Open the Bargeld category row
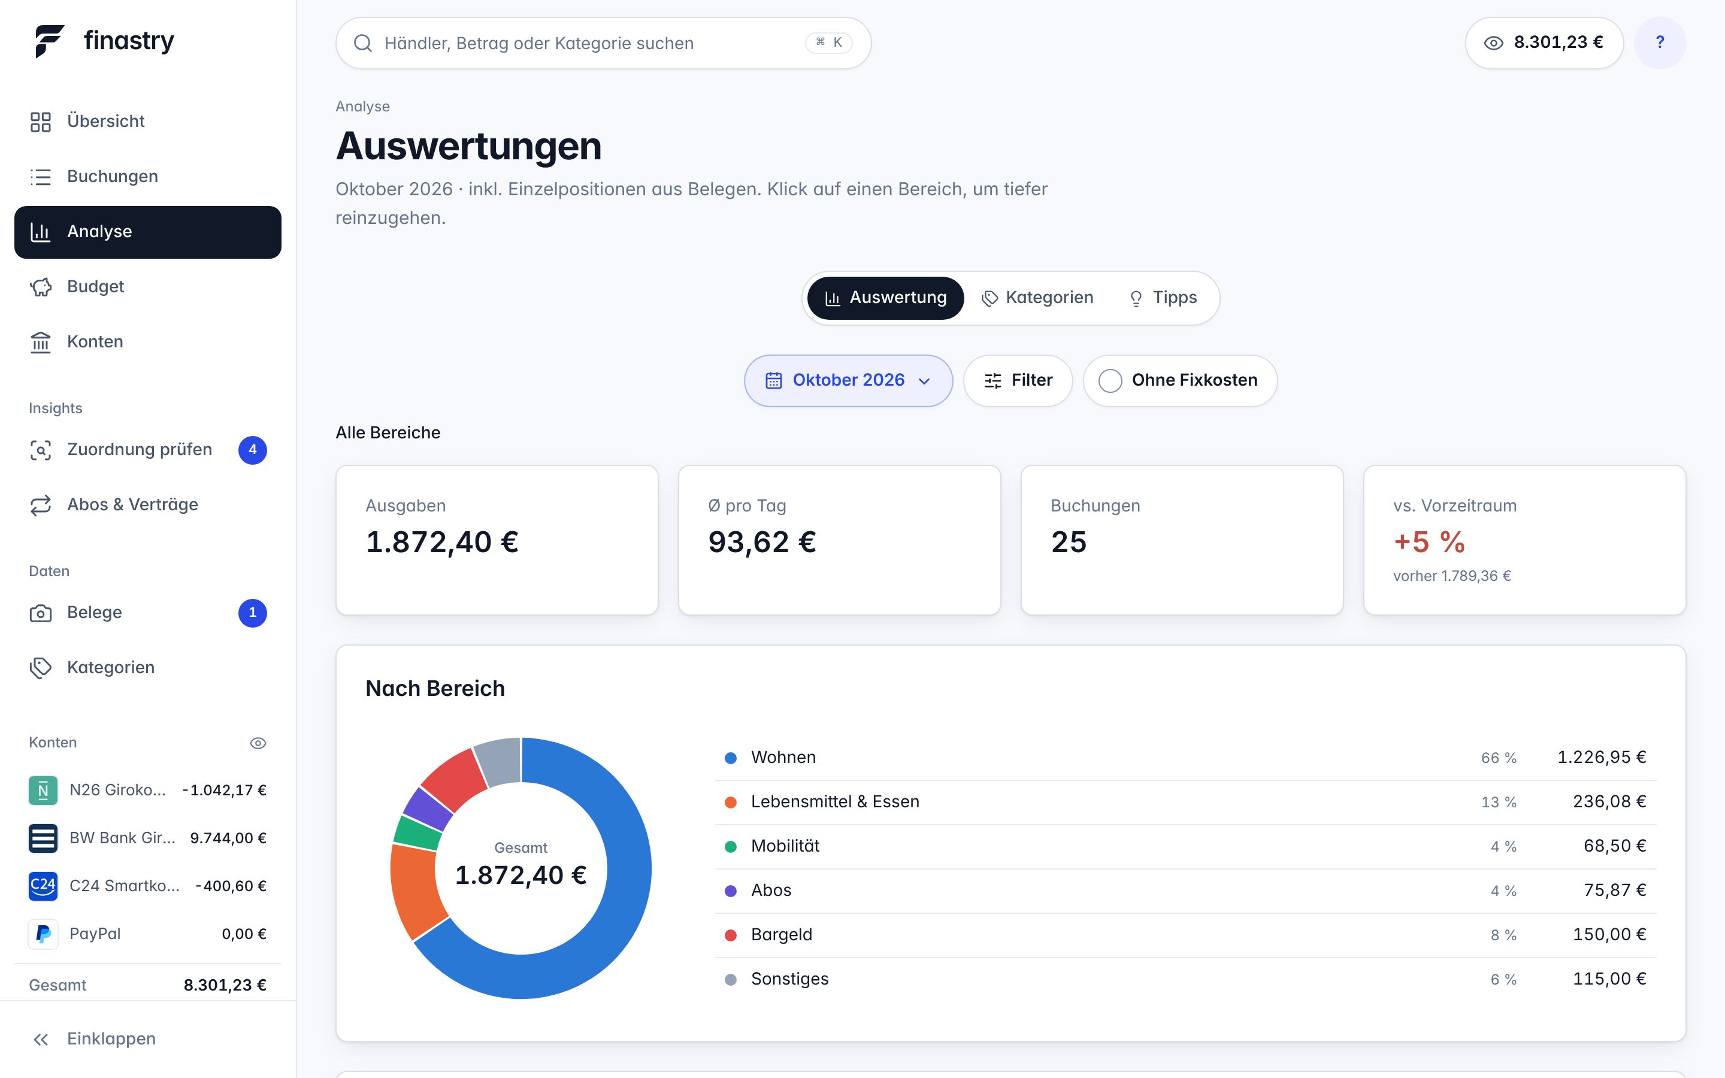The width and height of the screenshot is (1725, 1078). [x=1185, y=935]
